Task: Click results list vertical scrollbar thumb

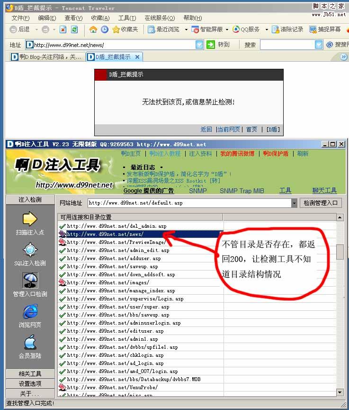Action: [x=340, y=252]
